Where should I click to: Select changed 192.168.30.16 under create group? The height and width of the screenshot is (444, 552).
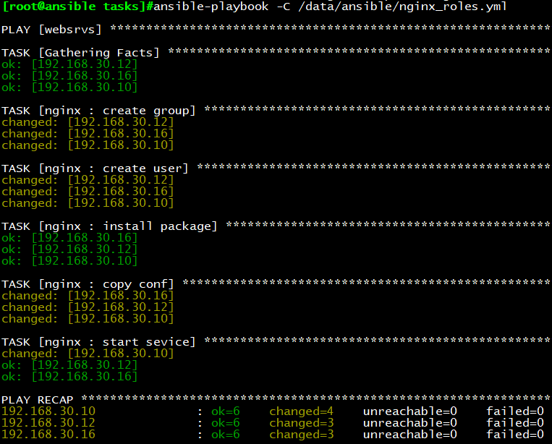(88, 134)
